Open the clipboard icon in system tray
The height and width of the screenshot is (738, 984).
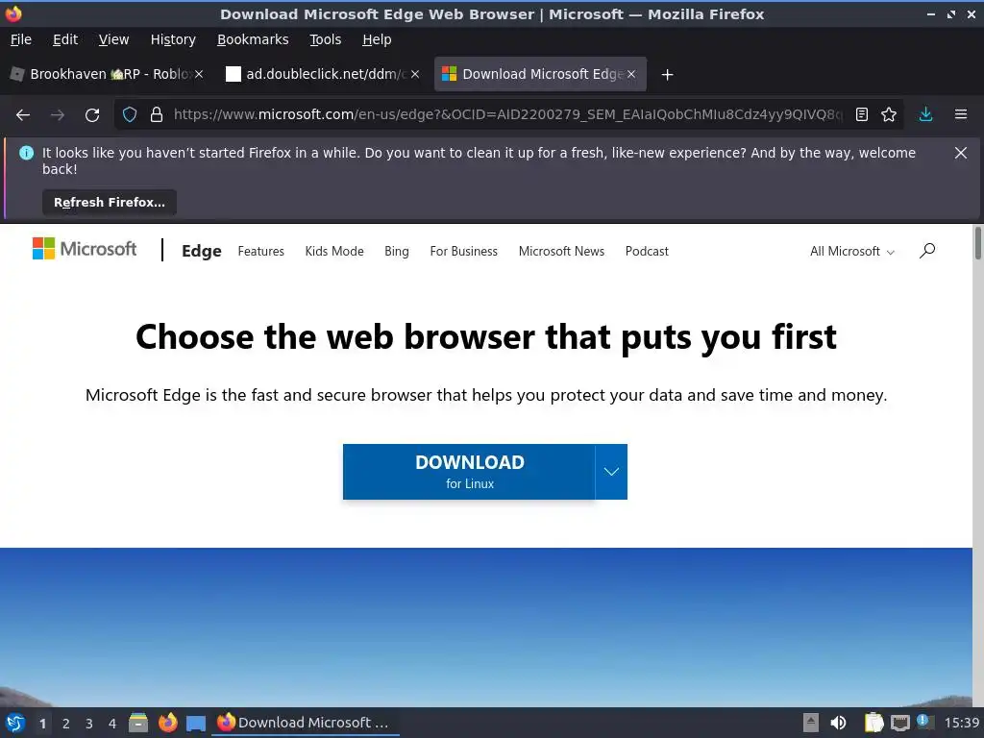(x=873, y=723)
